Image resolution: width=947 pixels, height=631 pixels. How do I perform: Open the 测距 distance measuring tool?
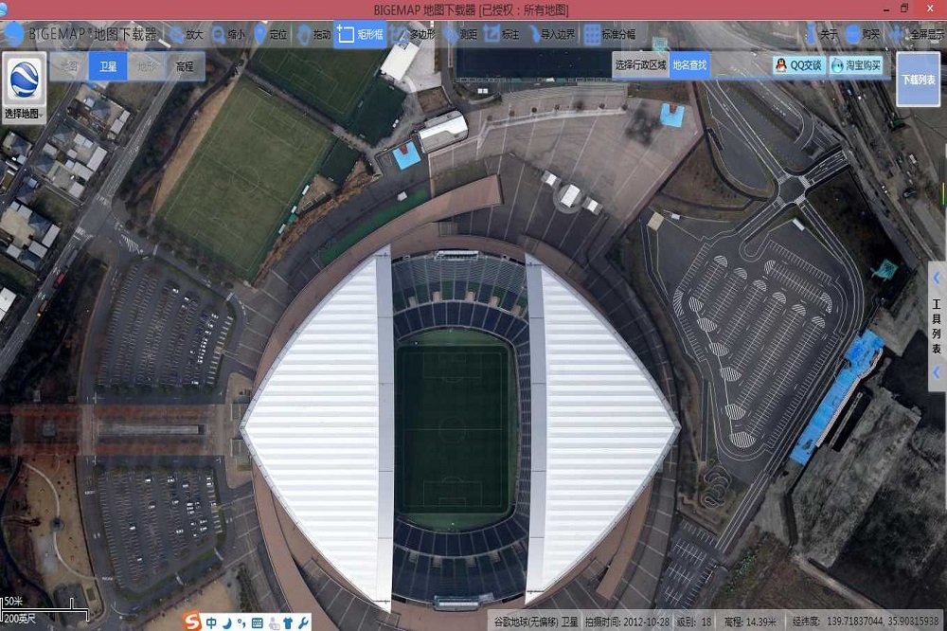pyautogui.click(x=460, y=34)
